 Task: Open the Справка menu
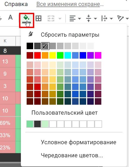(16, 4)
